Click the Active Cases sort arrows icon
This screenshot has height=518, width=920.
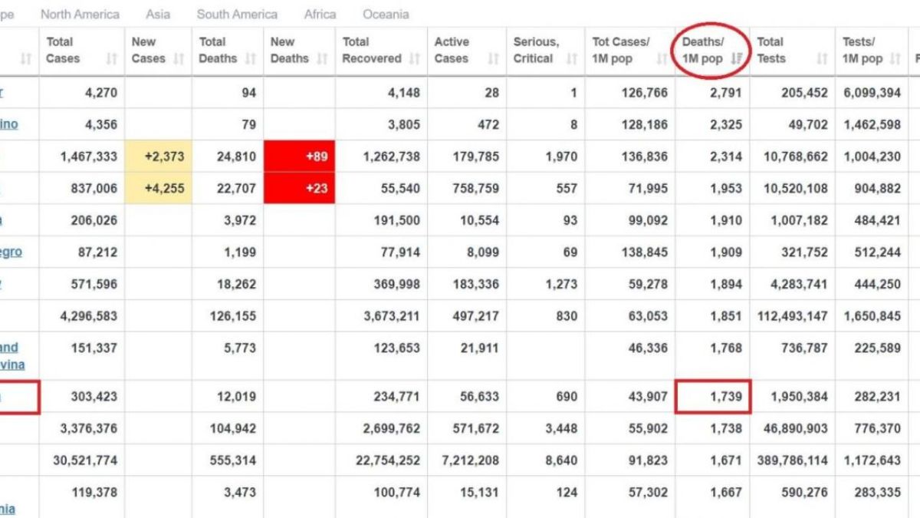click(x=493, y=58)
